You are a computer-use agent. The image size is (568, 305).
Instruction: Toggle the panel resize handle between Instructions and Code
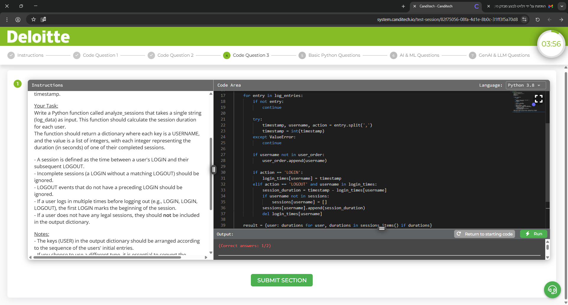pyautogui.click(x=213, y=169)
